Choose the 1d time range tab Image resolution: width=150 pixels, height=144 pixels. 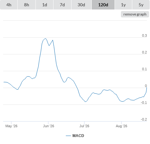coord(45,5)
